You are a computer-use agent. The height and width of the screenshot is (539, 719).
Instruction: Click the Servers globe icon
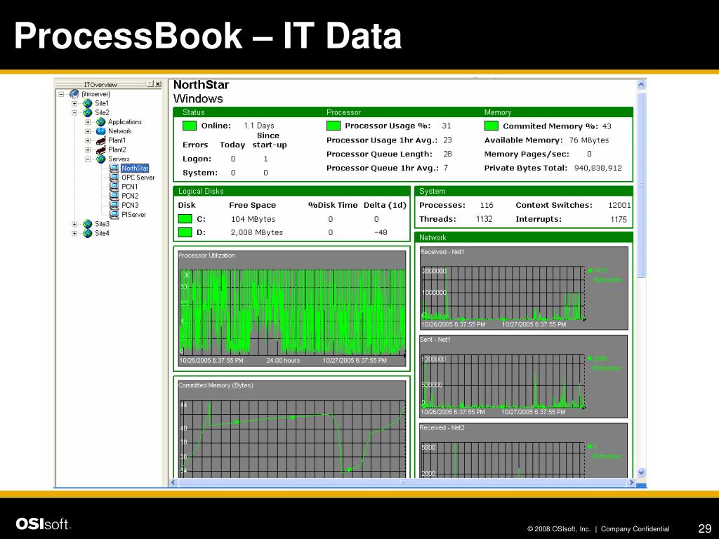point(101,159)
